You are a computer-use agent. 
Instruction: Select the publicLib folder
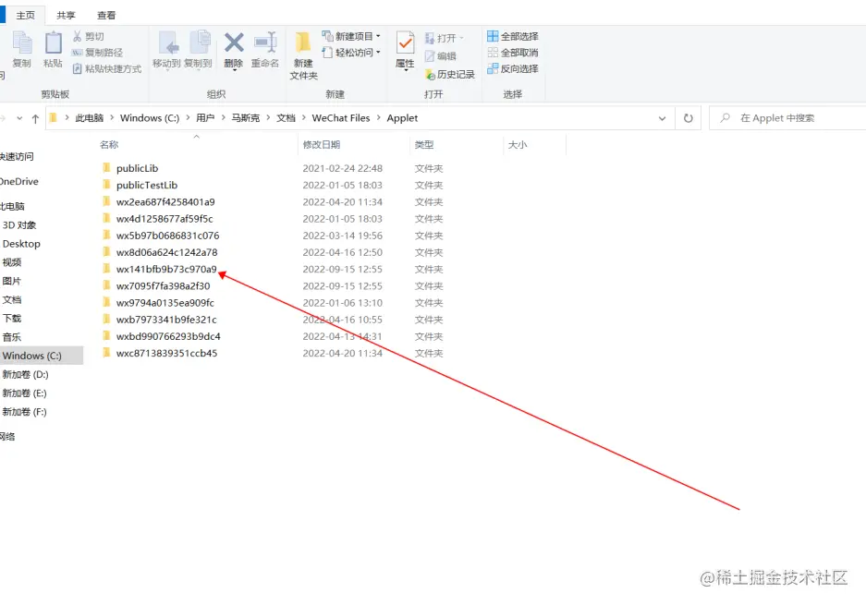[x=137, y=168]
